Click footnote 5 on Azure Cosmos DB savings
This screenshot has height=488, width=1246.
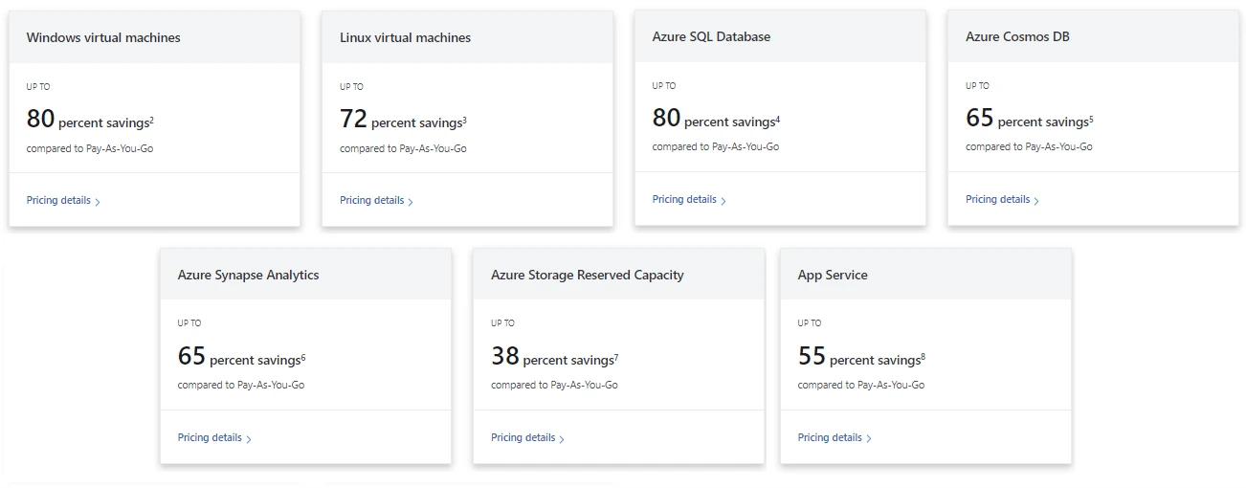click(x=1091, y=119)
